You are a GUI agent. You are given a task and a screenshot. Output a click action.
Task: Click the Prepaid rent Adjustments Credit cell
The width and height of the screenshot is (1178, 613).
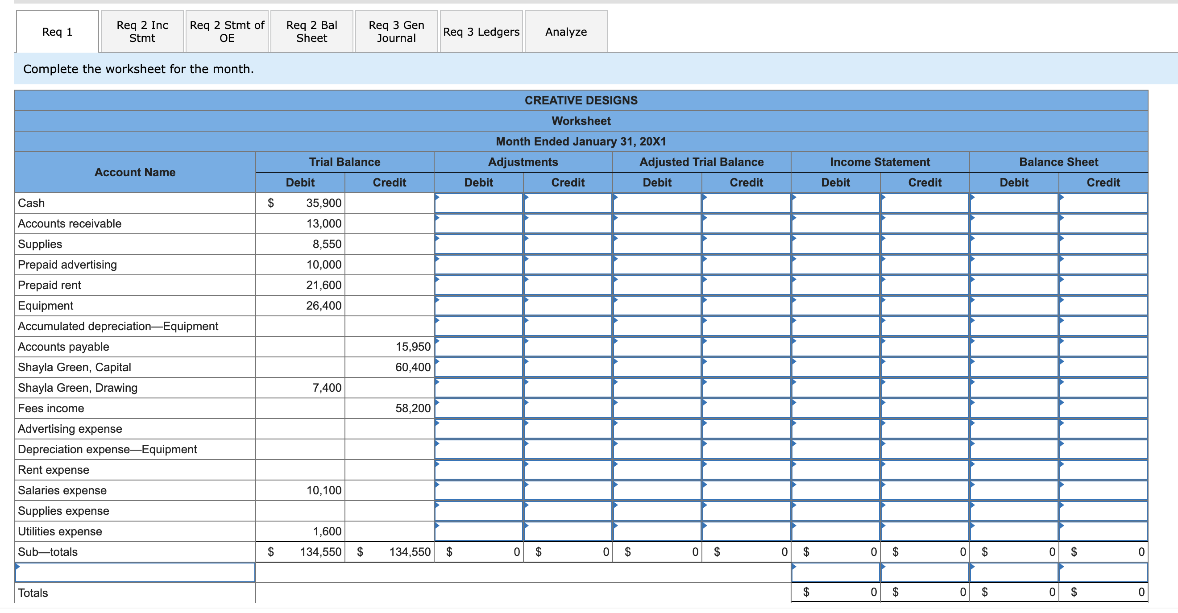click(567, 285)
